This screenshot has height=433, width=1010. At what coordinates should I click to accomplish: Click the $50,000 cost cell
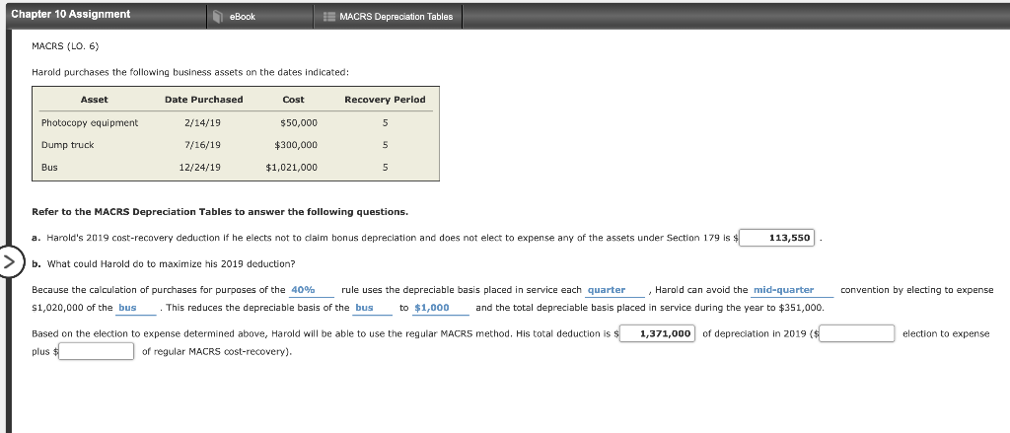299,122
